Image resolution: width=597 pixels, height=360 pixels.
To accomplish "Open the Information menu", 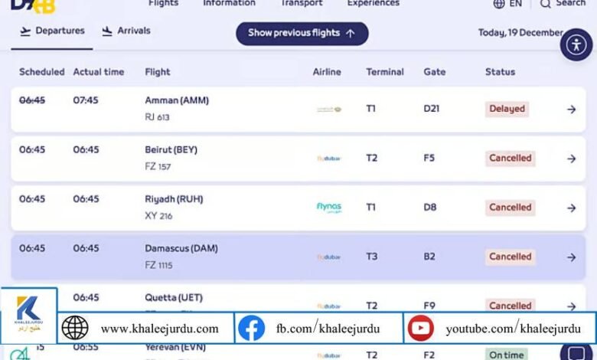I will [227, 4].
